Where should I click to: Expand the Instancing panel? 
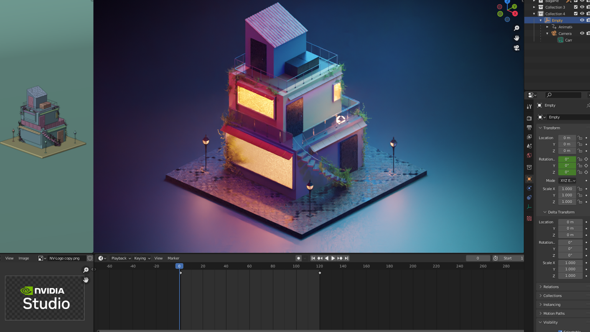(x=540, y=304)
